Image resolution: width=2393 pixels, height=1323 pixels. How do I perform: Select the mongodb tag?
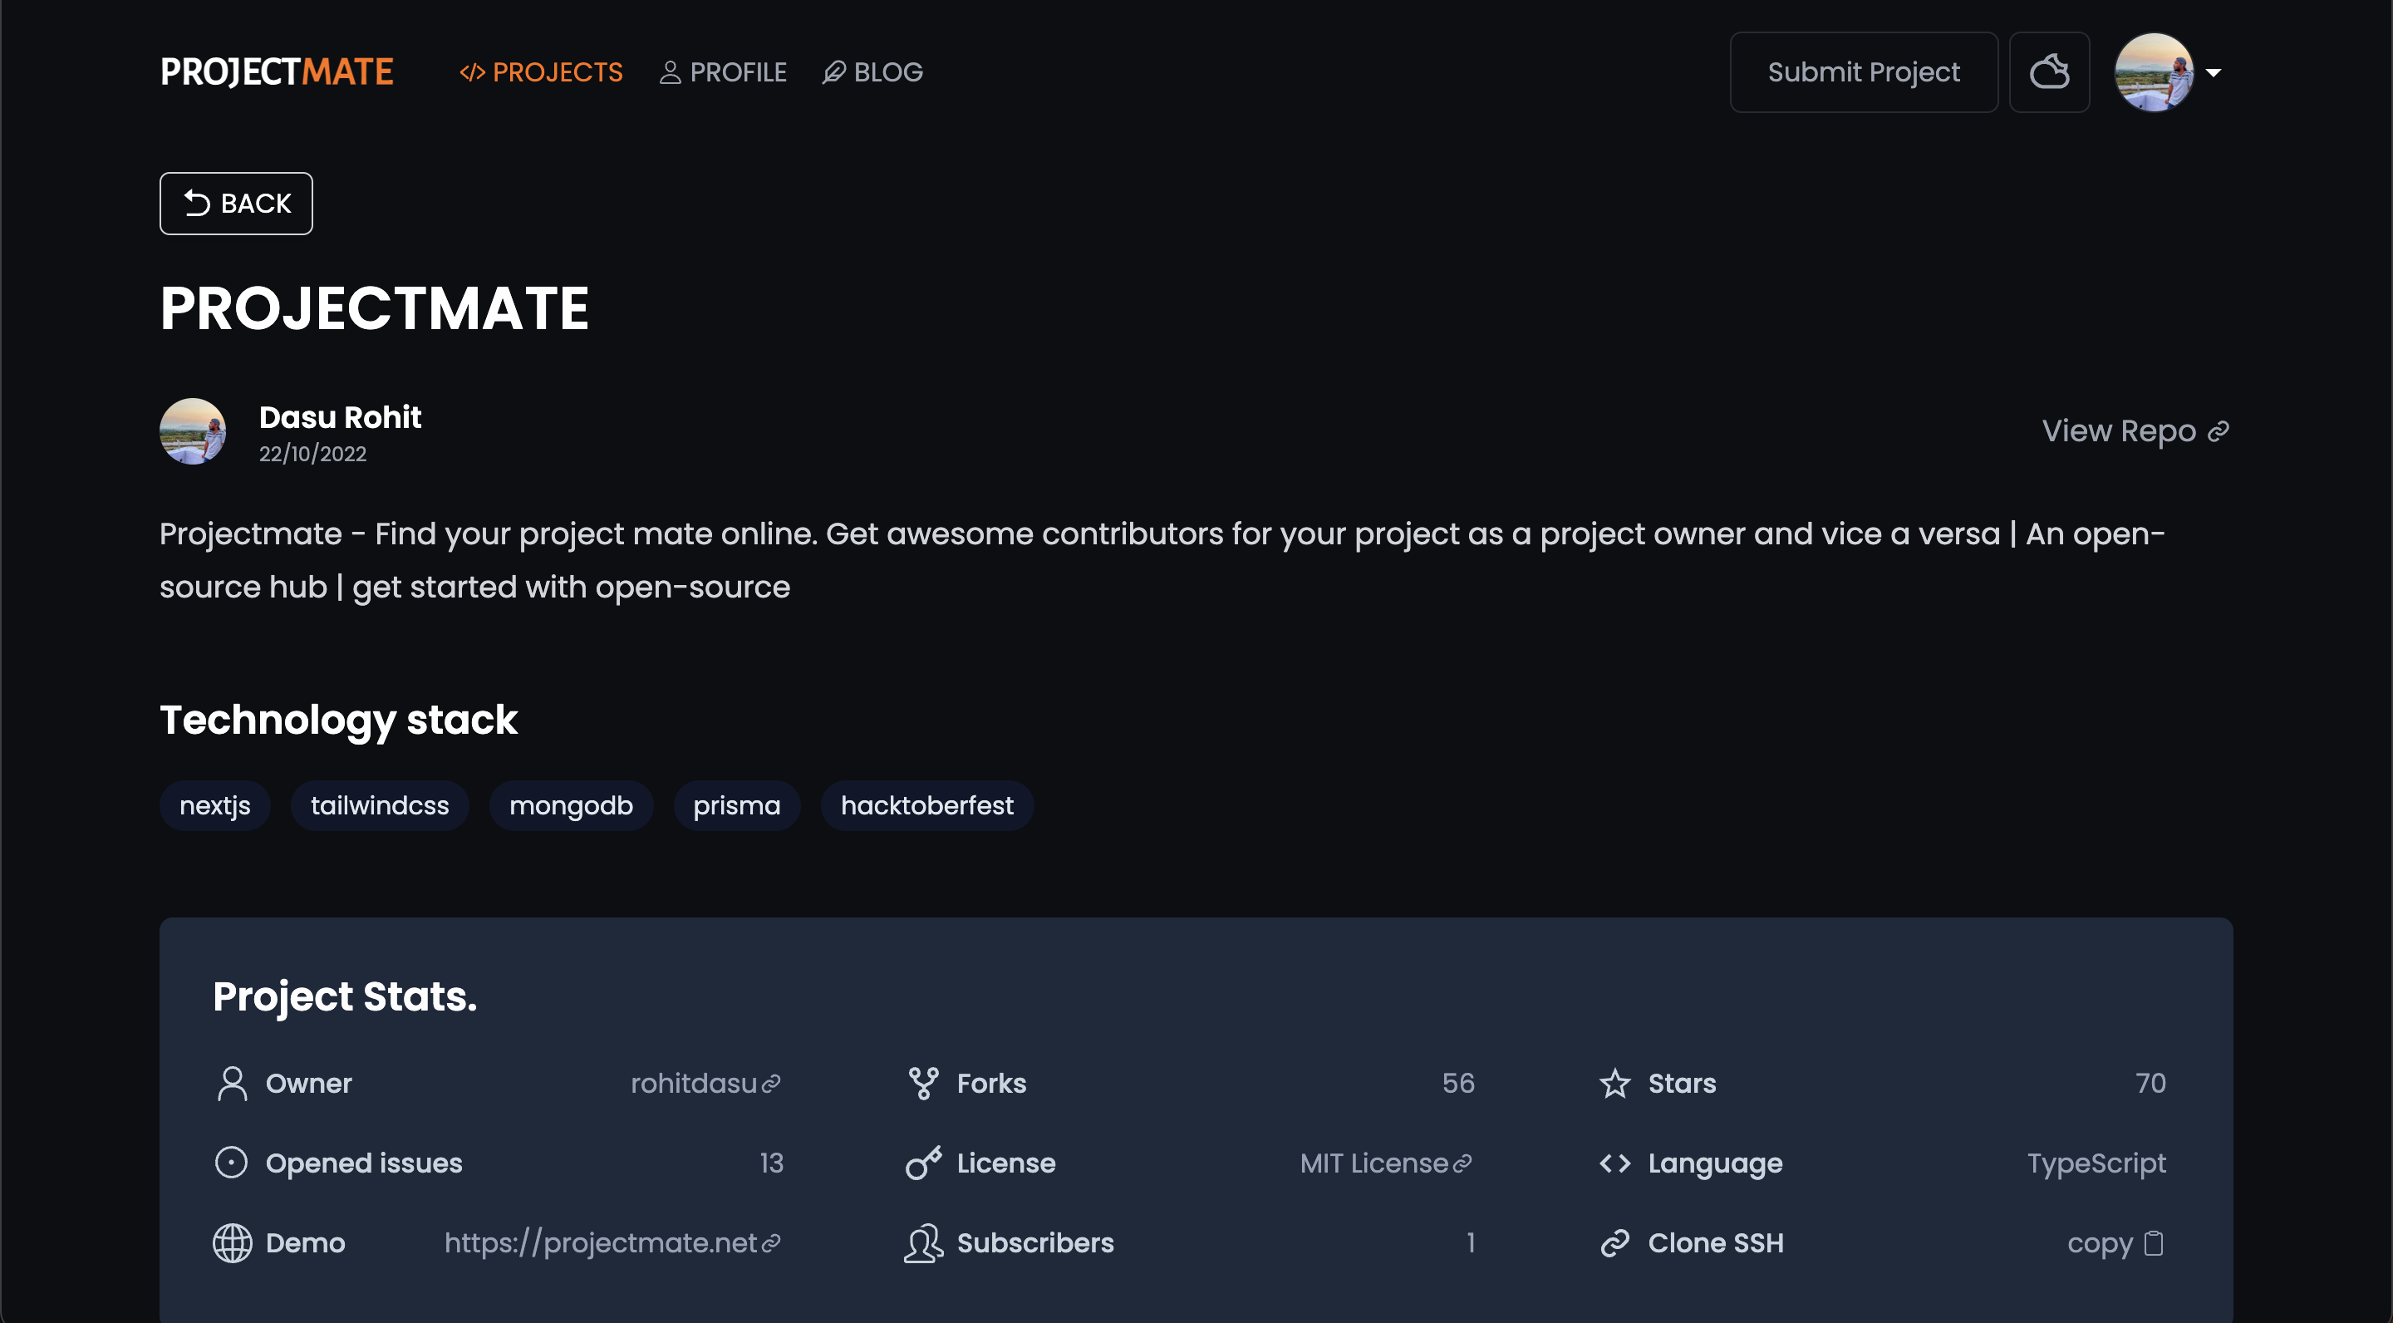pos(572,804)
